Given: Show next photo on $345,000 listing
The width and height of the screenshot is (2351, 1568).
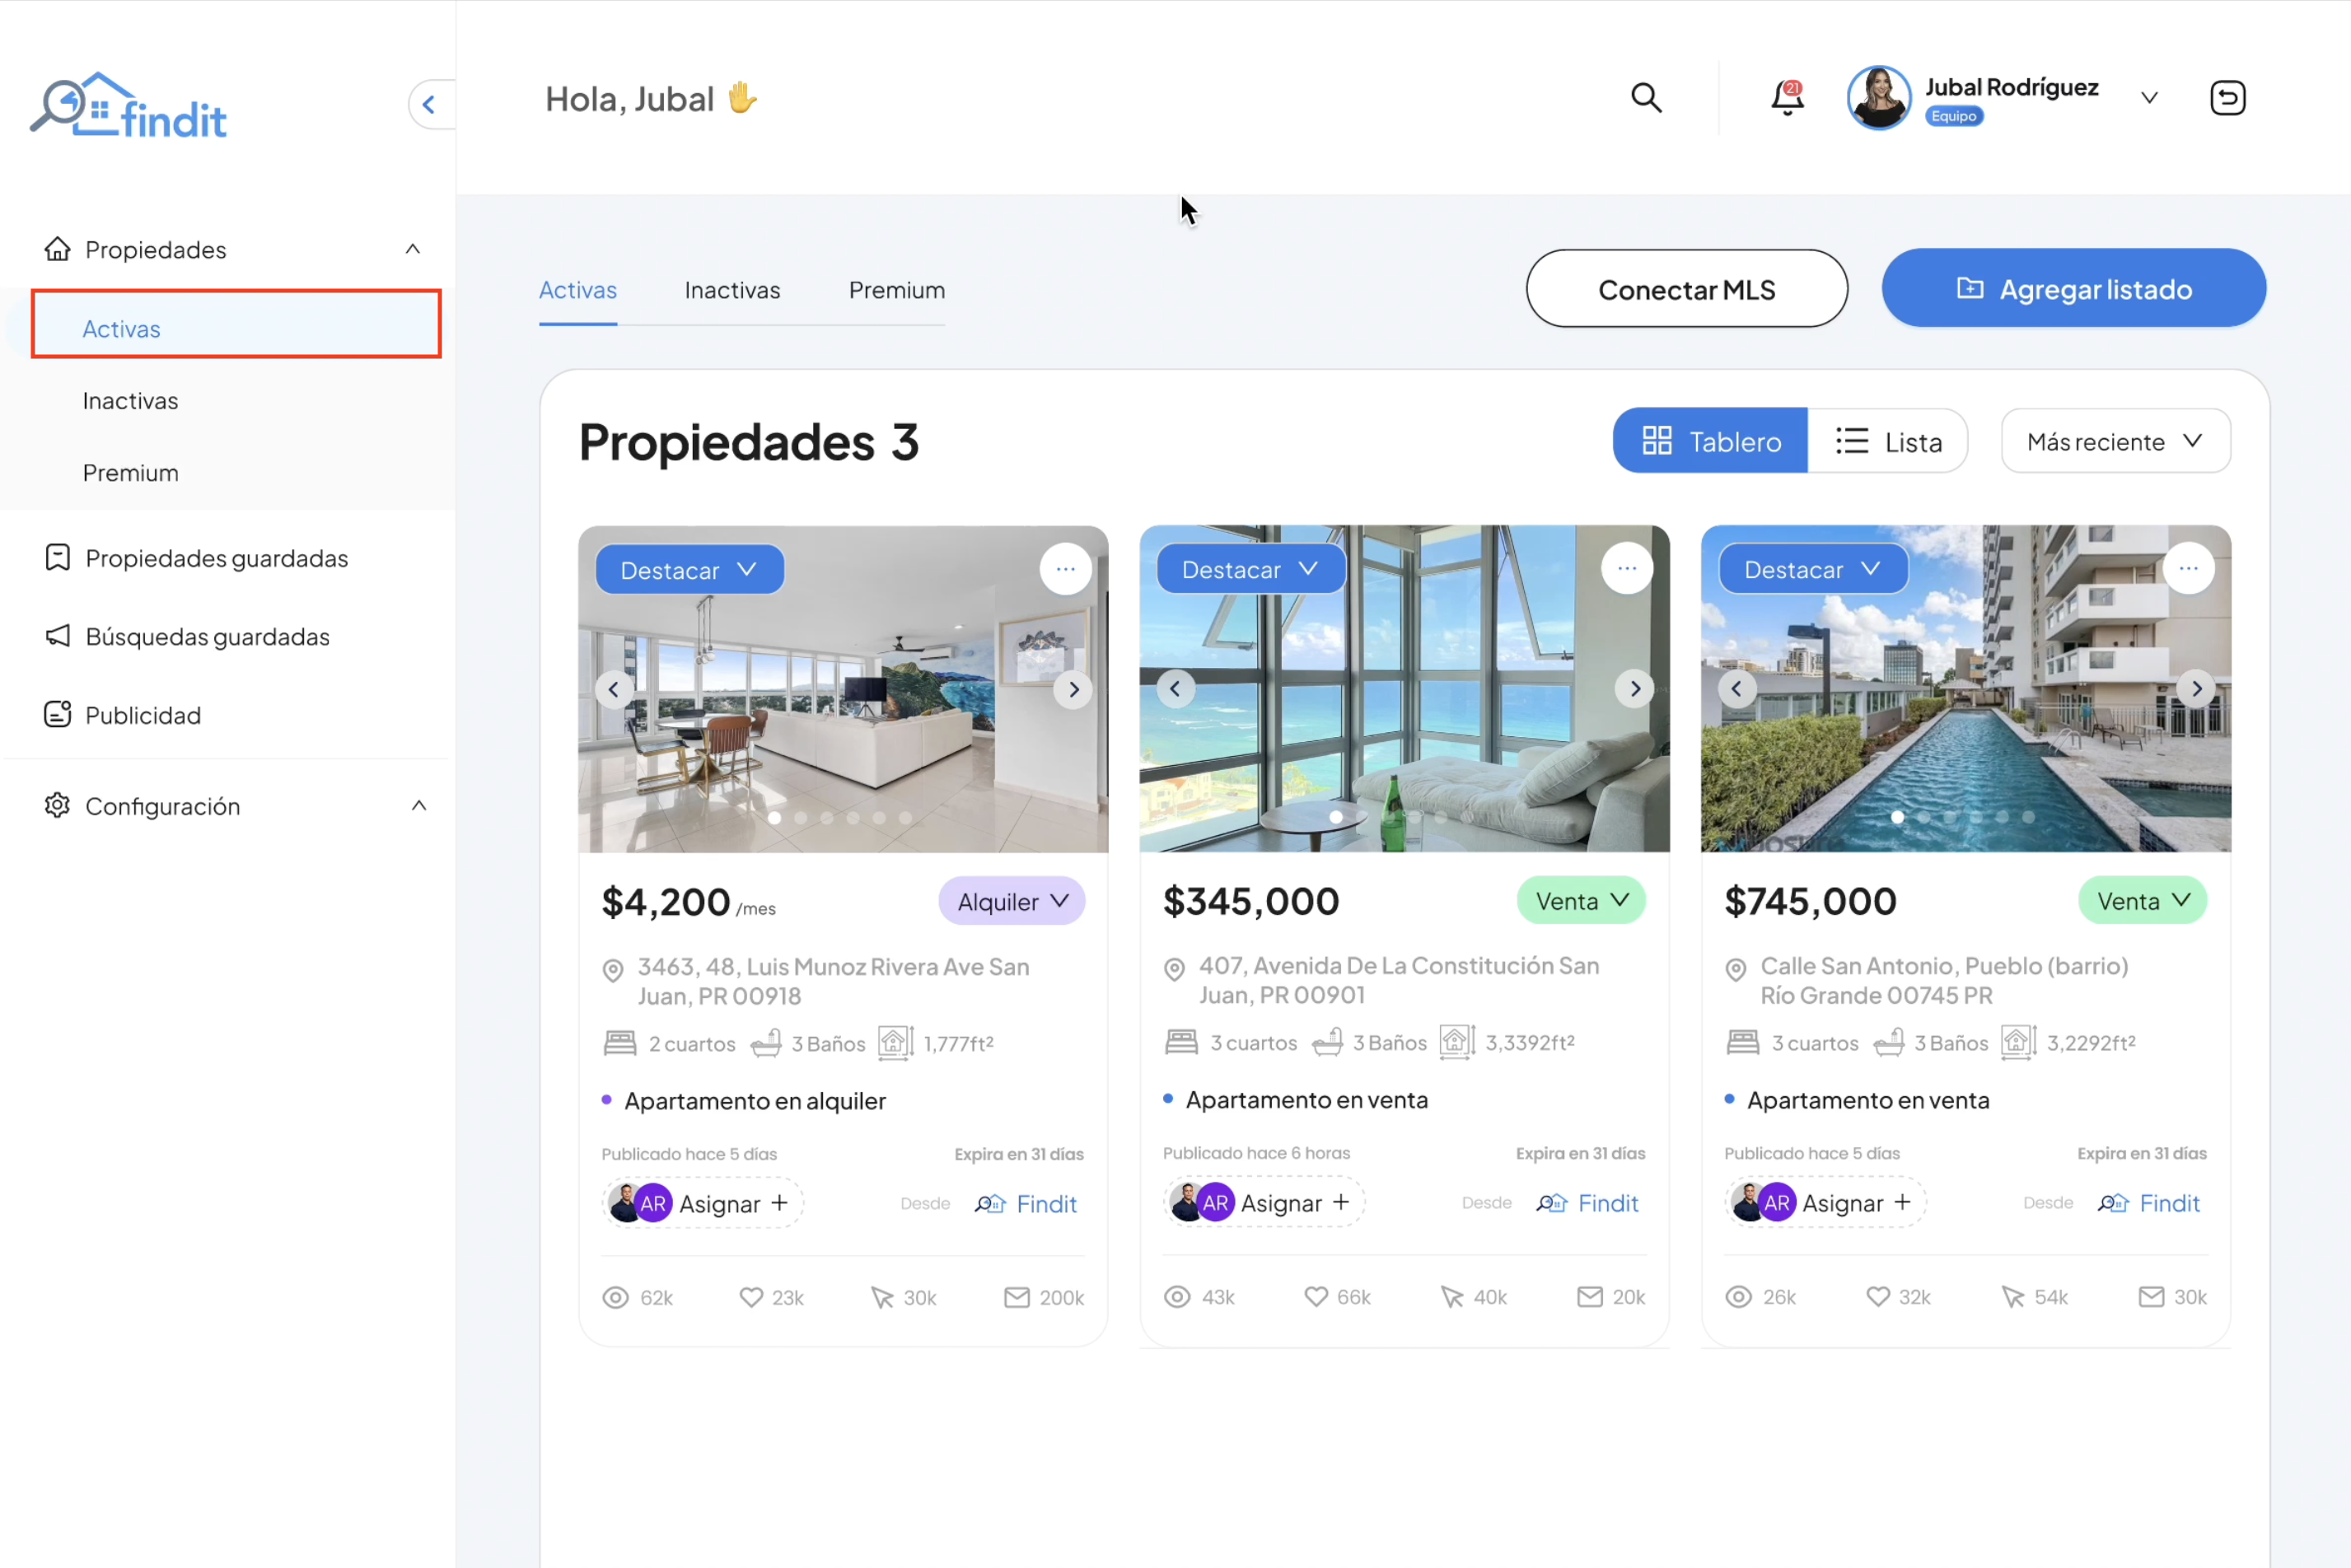Looking at the screenshot, I should 1635,689.
